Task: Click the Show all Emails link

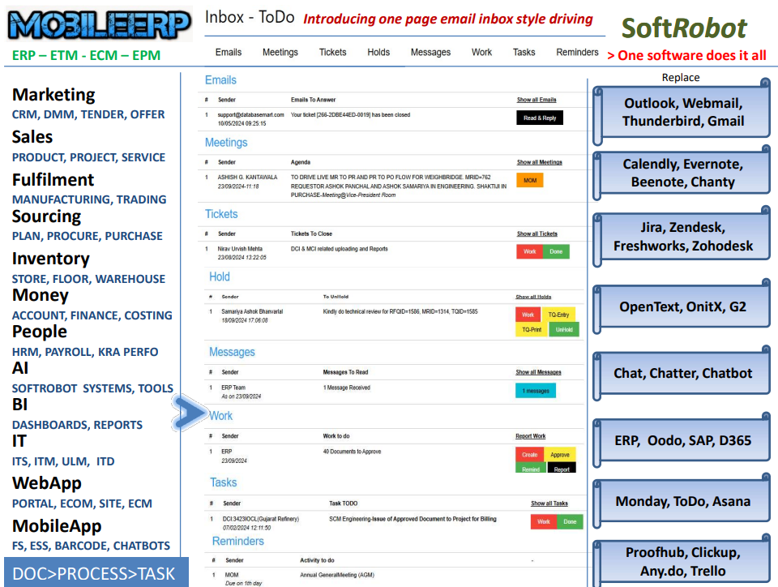Action: [x=536, y=100]
